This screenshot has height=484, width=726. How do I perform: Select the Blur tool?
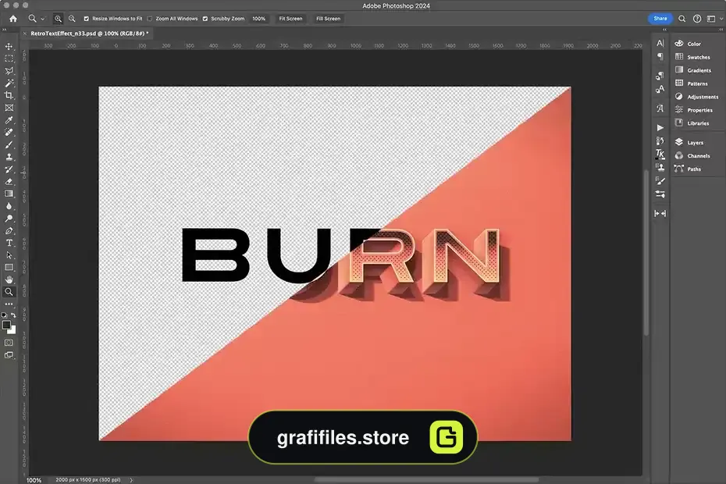point(9,206)
